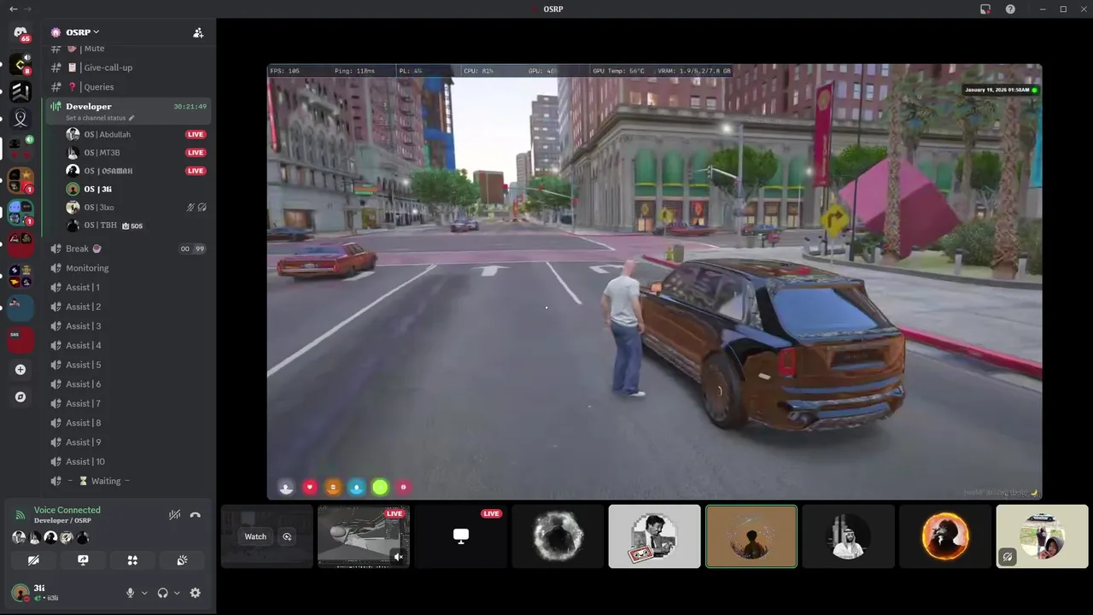Screen dimensions: 1093x615
Task: Open Discord direct messages home icon
Action: [20, 33]
